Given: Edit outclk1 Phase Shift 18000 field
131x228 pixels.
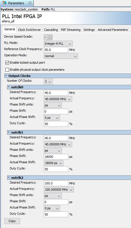Looking at the screenshot, I should (x=56, y=157).
